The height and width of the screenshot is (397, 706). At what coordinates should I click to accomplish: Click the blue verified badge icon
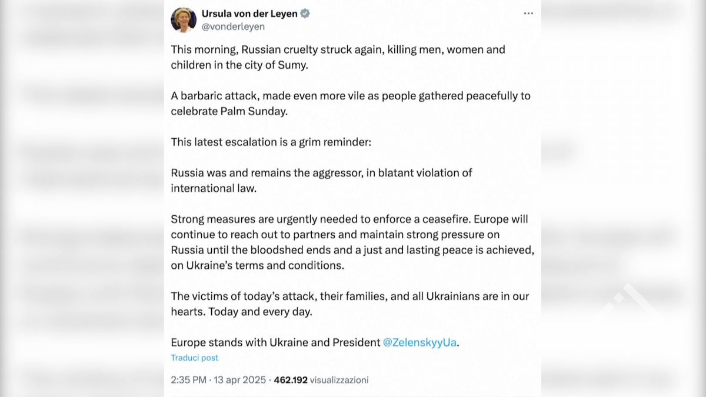click(305, 14)
